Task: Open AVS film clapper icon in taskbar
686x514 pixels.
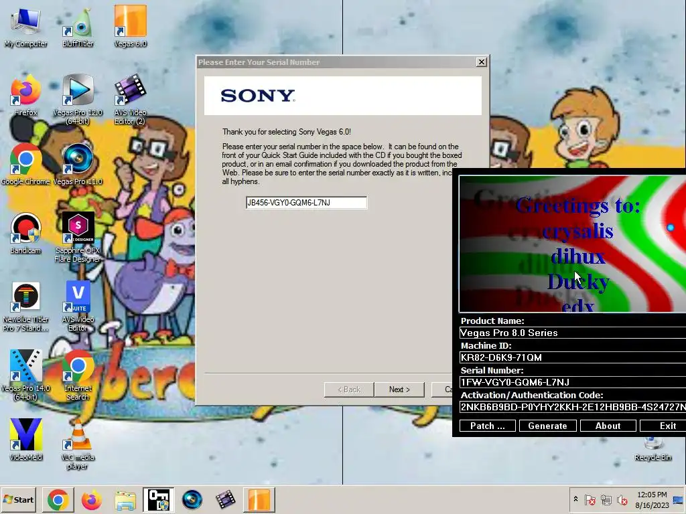Action: [225, 499]
